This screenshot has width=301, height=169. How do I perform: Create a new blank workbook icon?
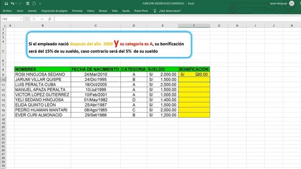pos(34,3)
